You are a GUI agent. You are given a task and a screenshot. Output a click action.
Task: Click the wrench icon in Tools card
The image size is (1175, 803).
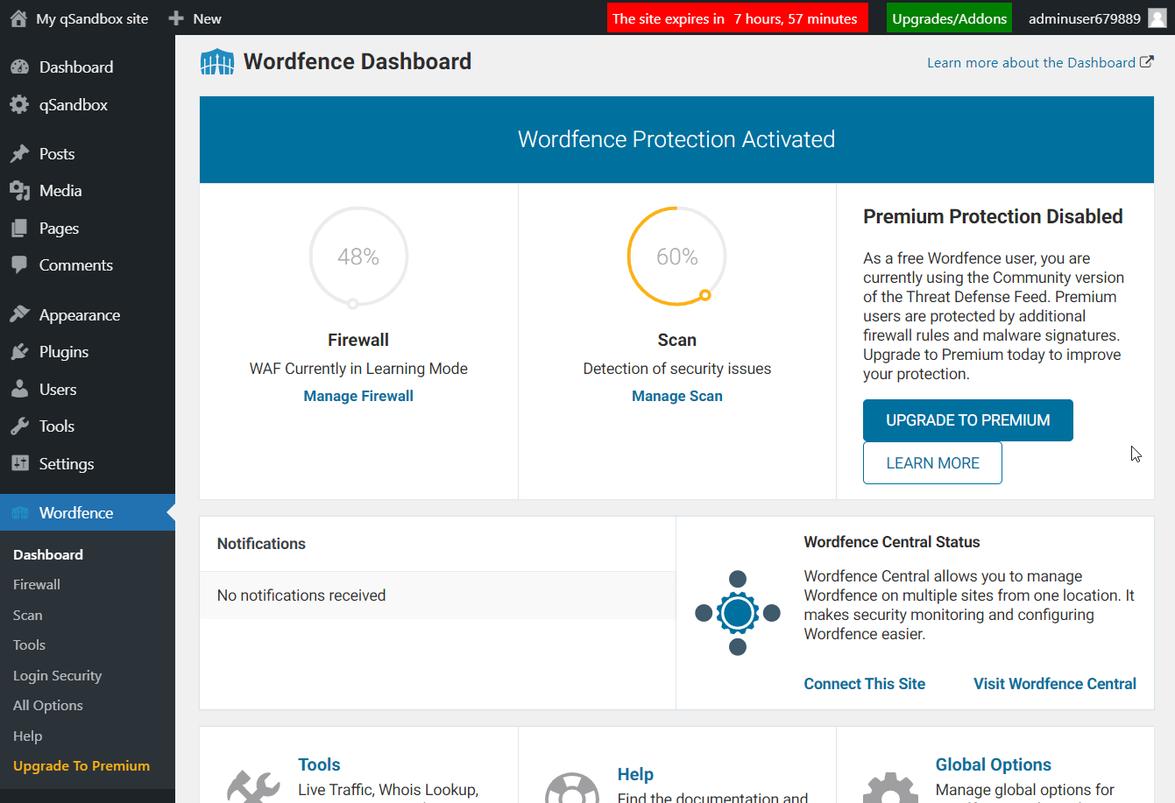point(253,785)
